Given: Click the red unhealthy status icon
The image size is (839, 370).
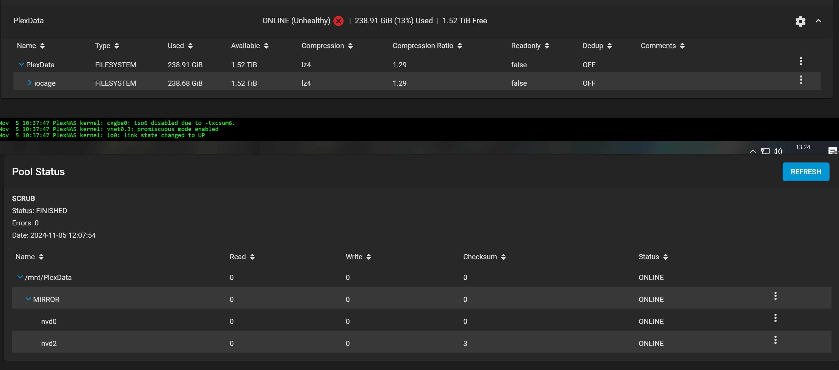Looking at the screenshot, I should [x=339, y=21].
